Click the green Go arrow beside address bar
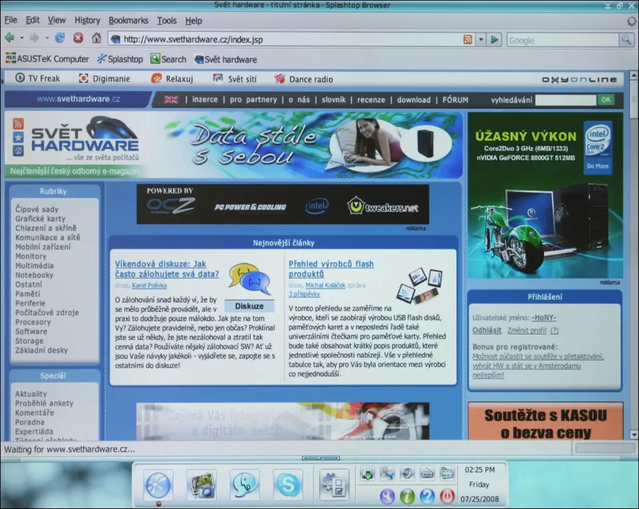Viewport: 639px width, 509px height. click(x=495, y=40)
